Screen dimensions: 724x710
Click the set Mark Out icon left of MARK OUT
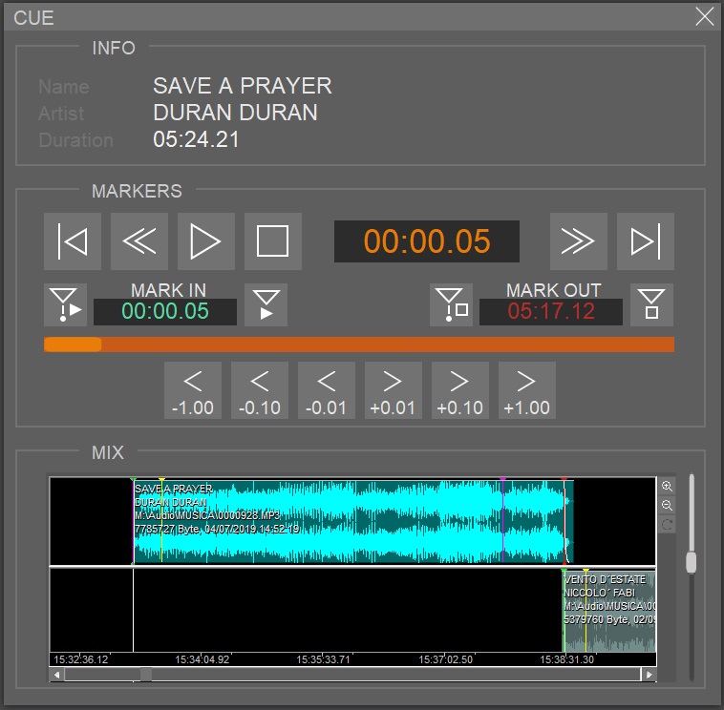(451, 304)
